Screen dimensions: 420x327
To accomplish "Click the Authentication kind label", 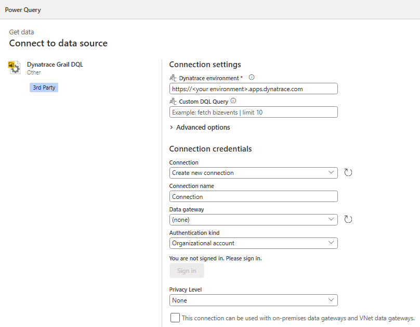I will [x=194, y=233].
